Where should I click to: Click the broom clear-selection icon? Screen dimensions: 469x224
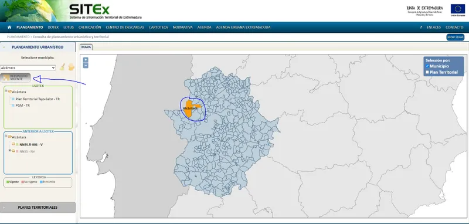tap(62, 67)
